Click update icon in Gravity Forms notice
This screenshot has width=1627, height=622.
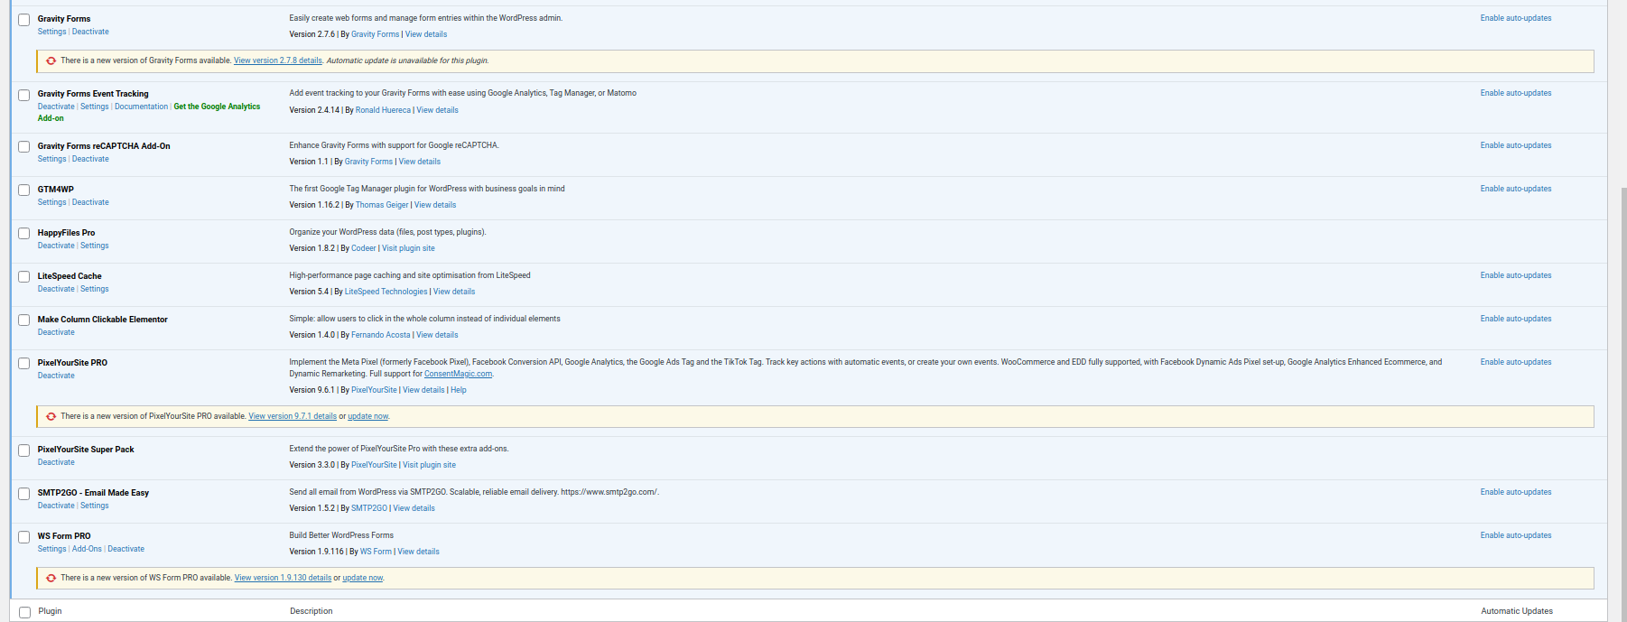coord(51,61)
